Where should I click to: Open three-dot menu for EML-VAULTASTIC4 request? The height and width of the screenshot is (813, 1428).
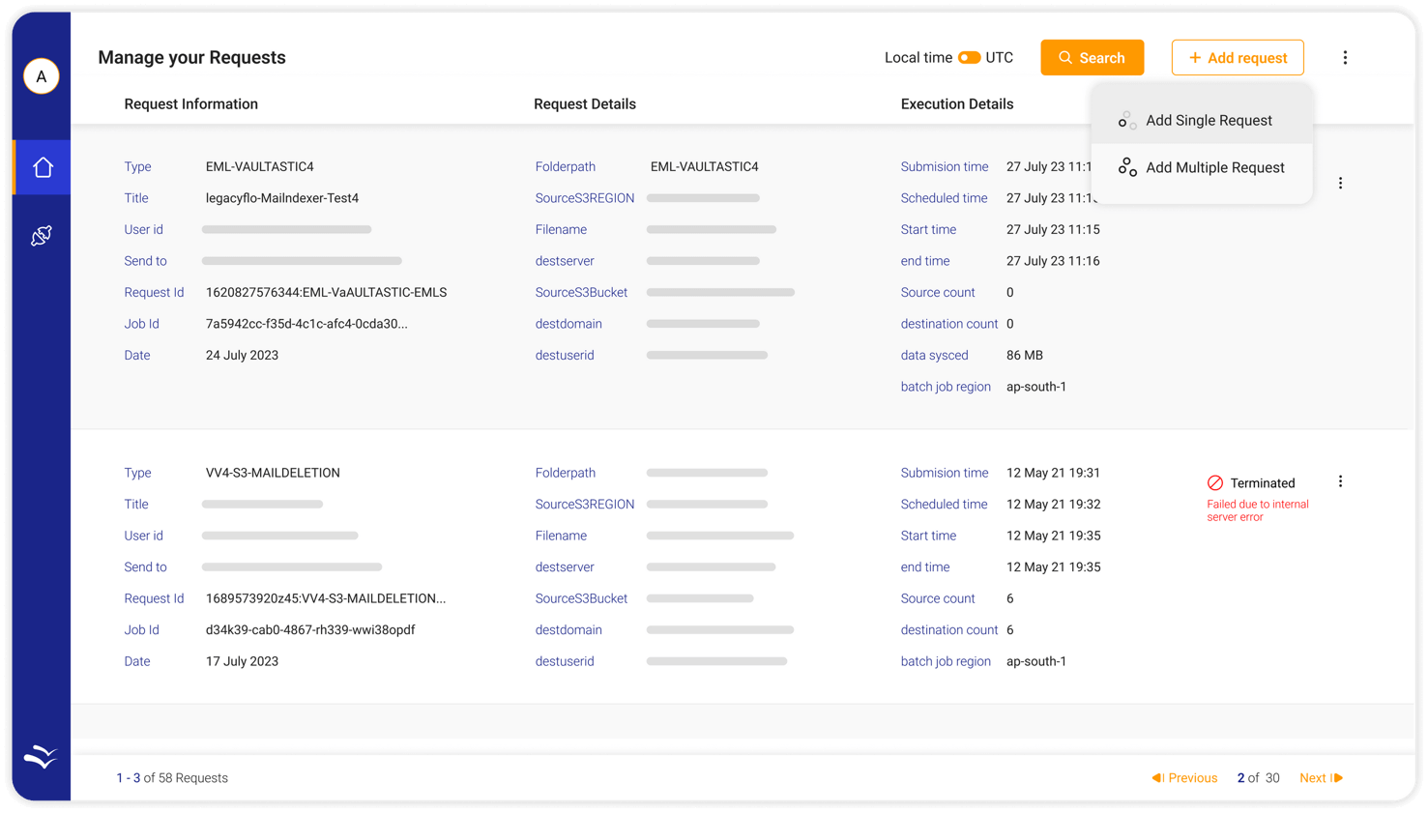1340,183
